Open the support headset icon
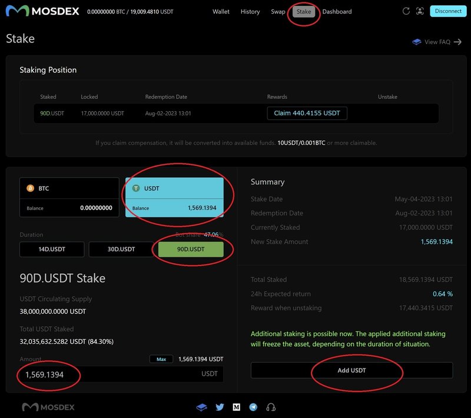 tap(271, 407)
